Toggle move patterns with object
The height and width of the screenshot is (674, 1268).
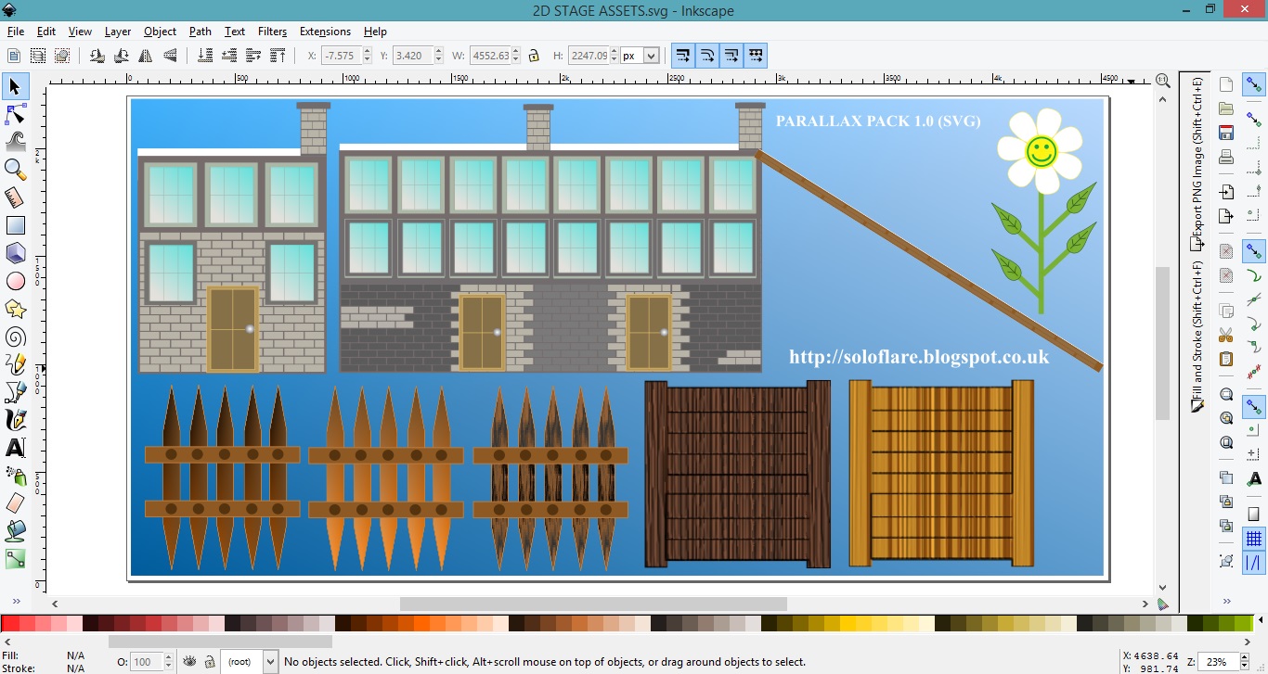756,56
